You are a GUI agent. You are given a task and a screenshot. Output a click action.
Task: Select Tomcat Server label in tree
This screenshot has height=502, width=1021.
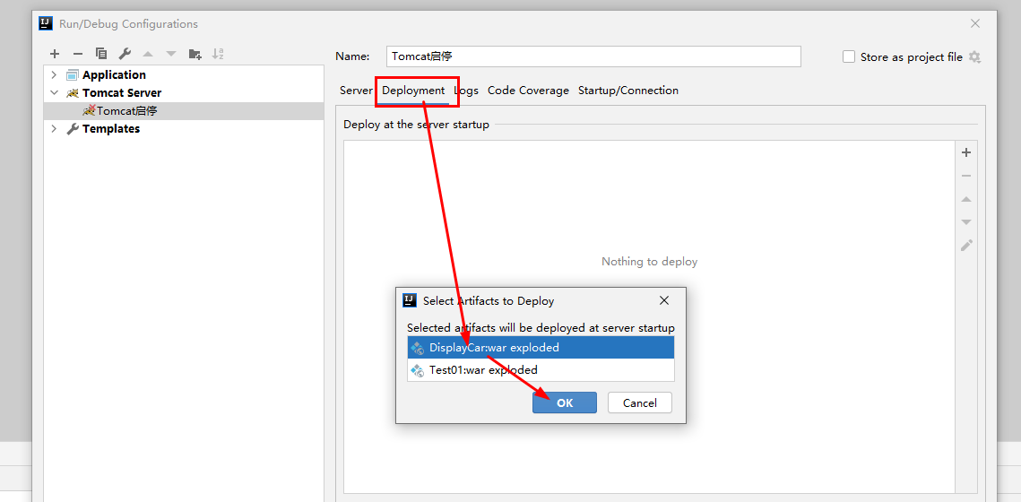(x=122, y=93)
